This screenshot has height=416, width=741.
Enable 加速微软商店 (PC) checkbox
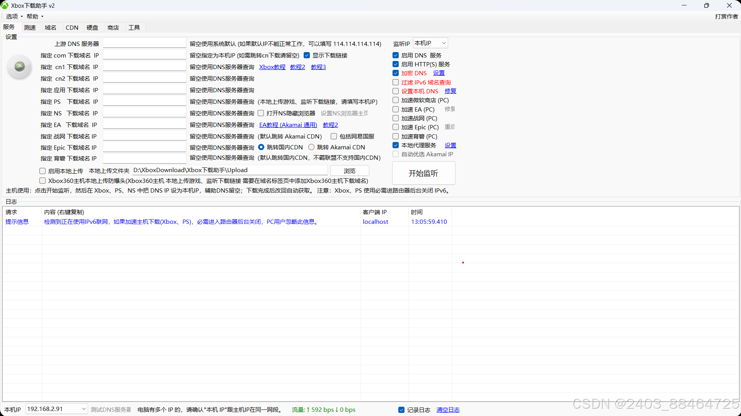[396, 100]
